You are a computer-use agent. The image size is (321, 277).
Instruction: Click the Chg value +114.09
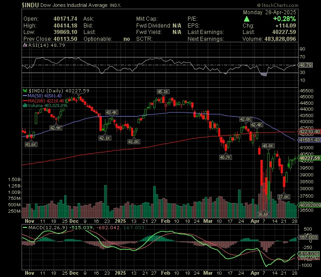pyautogui.click(x=286, y=26)
